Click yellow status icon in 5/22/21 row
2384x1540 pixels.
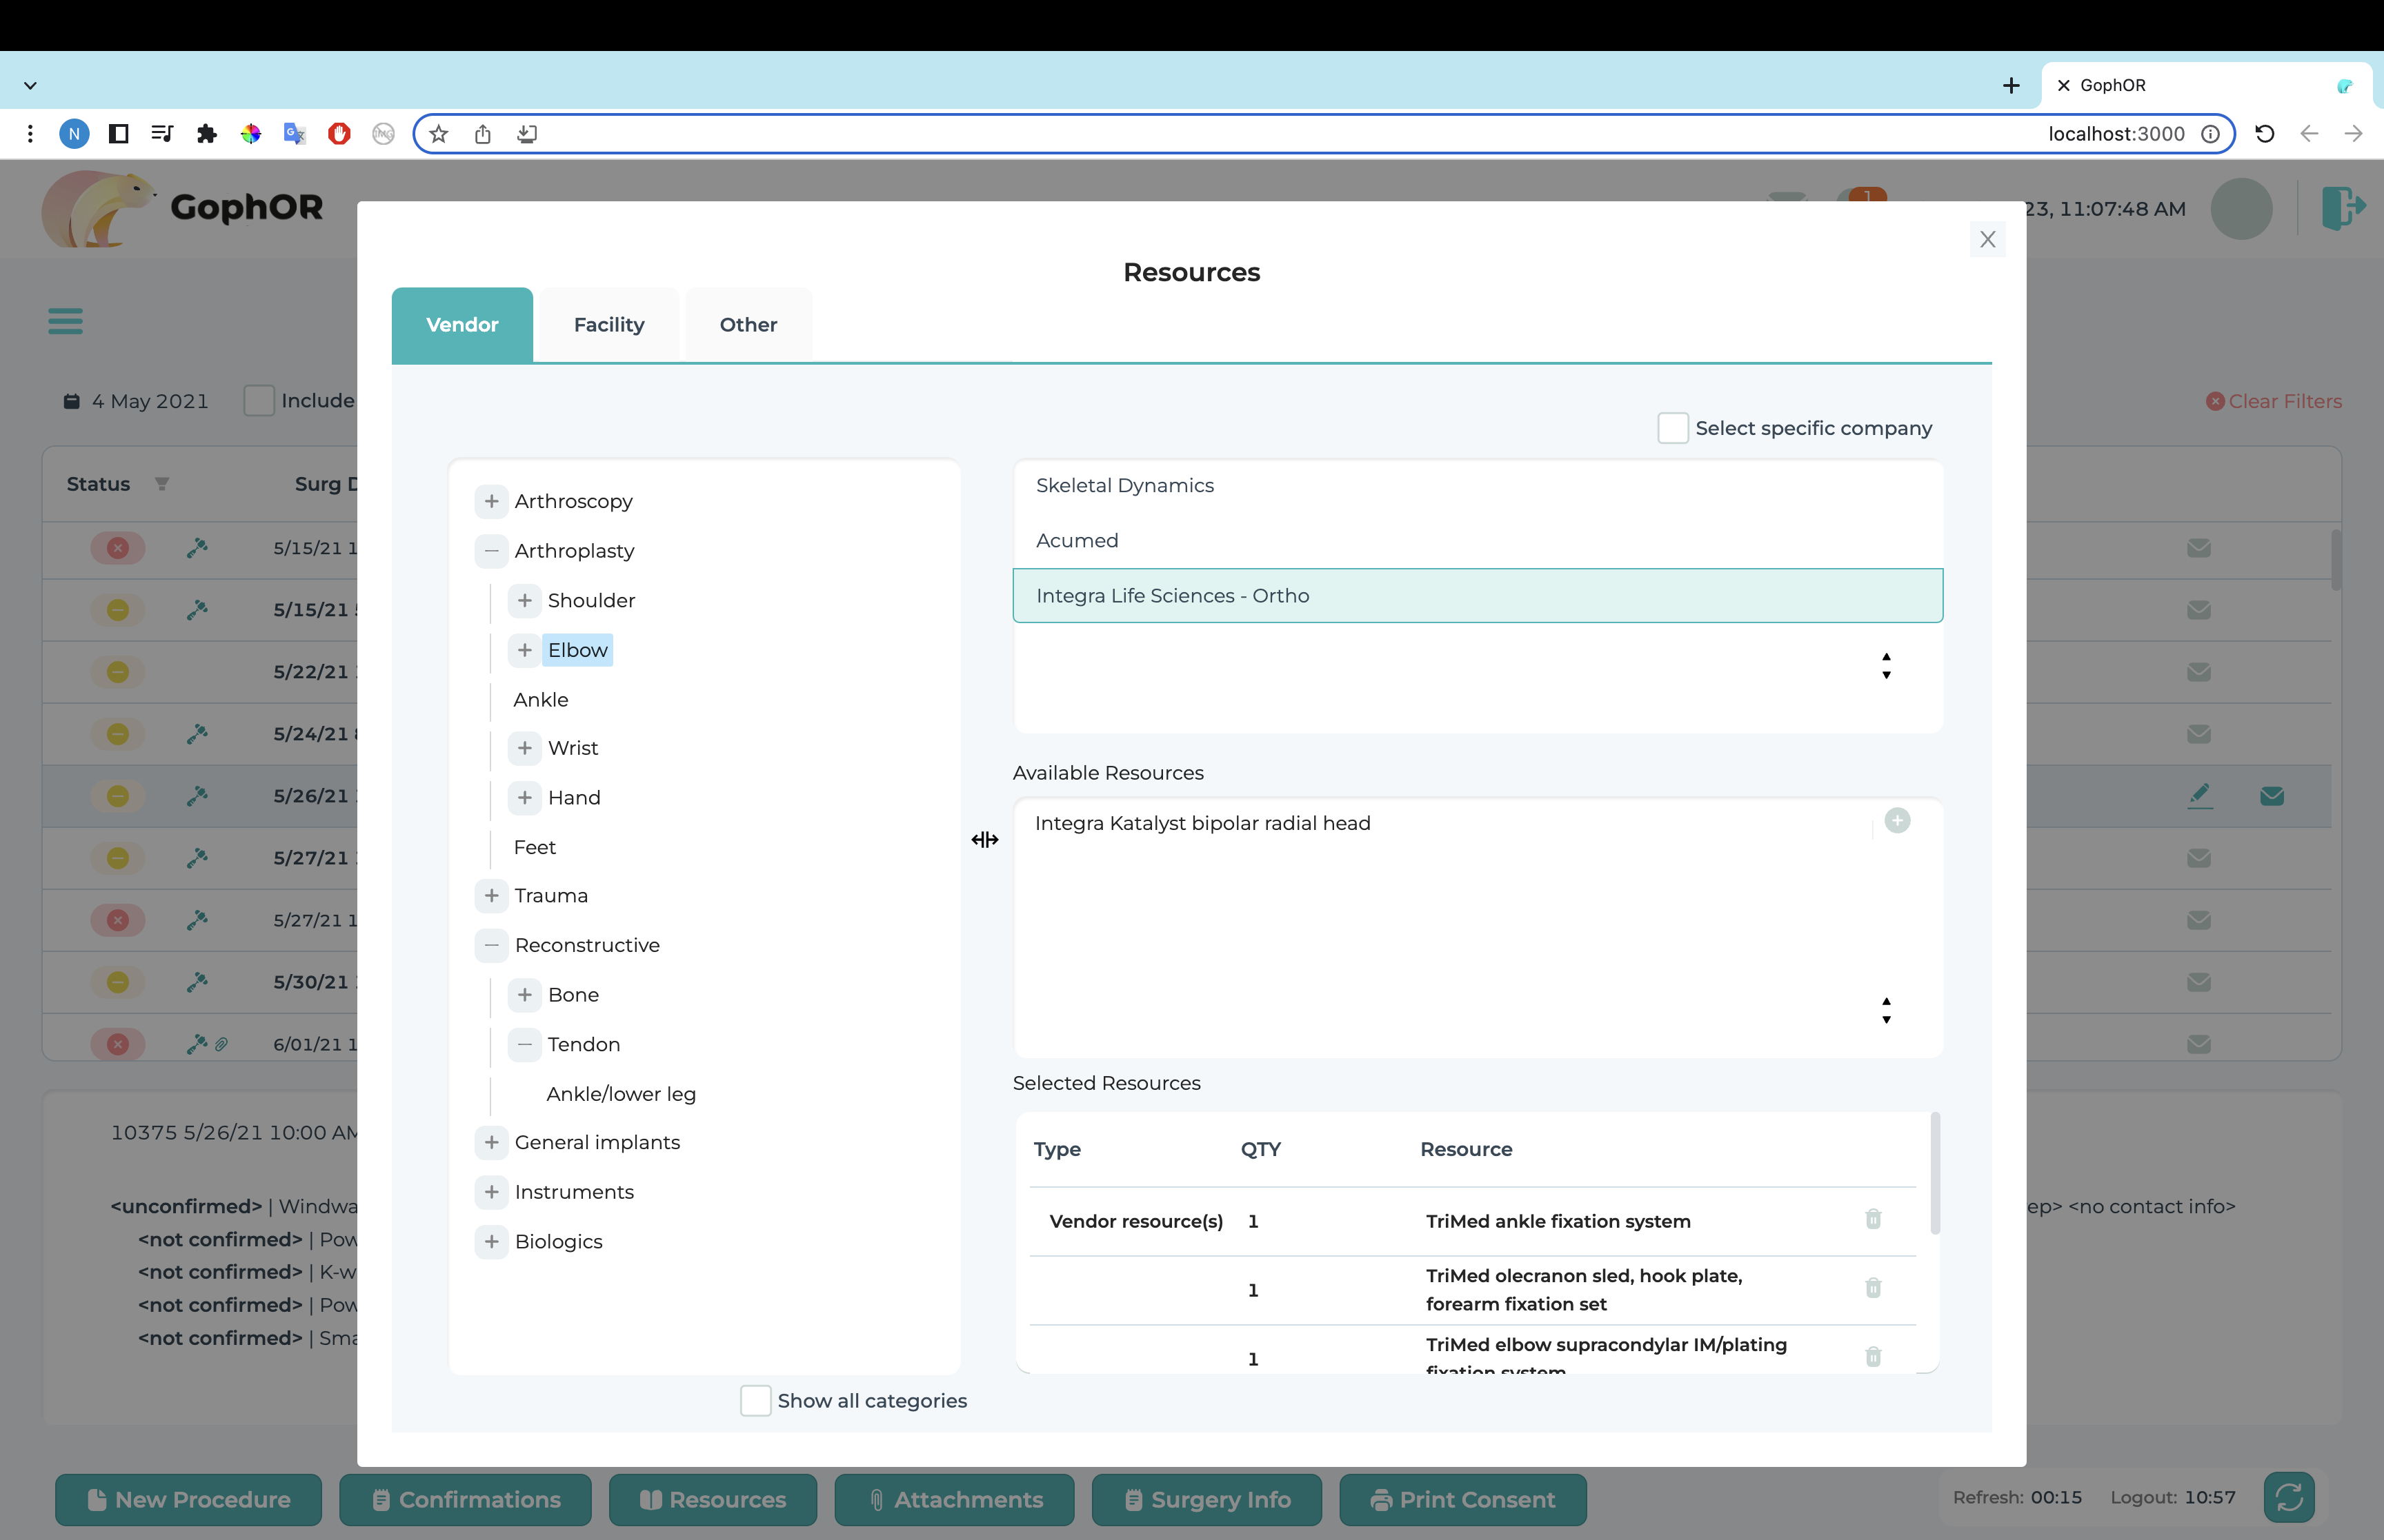(x=118, y=672)
